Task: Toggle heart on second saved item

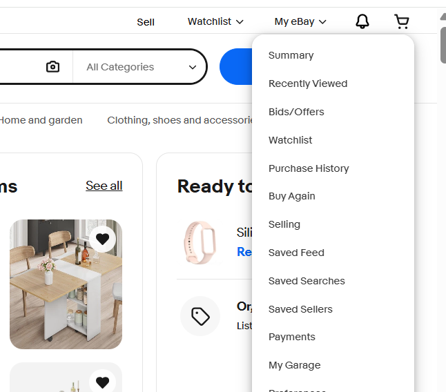Action: pos(102,382)
